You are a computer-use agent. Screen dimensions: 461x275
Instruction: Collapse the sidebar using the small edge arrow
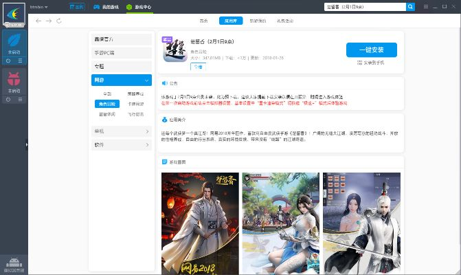tap(27, 144)
